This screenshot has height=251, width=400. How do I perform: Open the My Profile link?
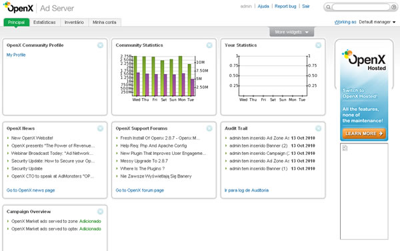[16, 55]
